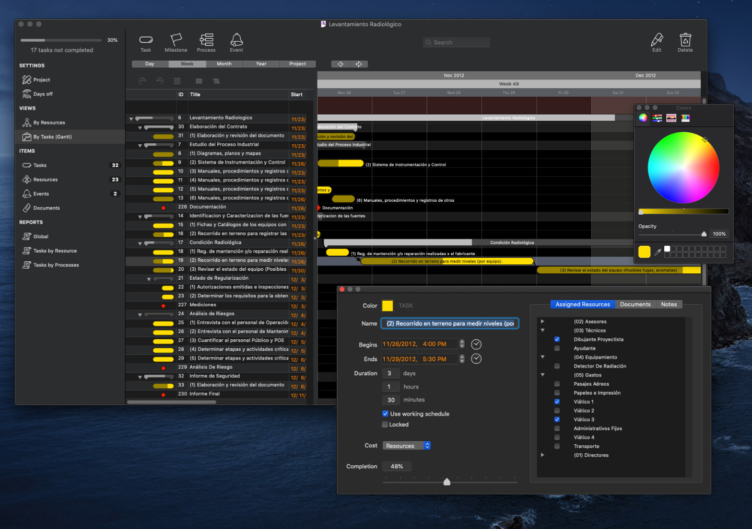Open the By Resources view

coord(49,123)
